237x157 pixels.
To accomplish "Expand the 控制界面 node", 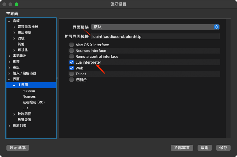I will (14, 114).
